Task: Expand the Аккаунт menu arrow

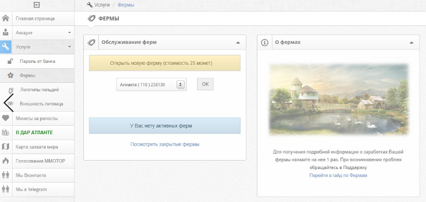Action: (x=69, y=32)
